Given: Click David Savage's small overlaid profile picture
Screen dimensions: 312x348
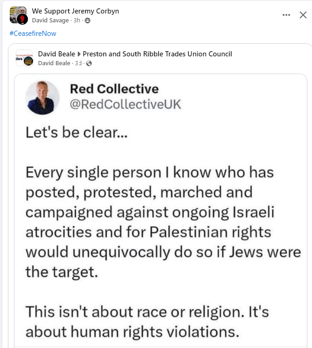Looking at the screenshot, I should (22, 19).
